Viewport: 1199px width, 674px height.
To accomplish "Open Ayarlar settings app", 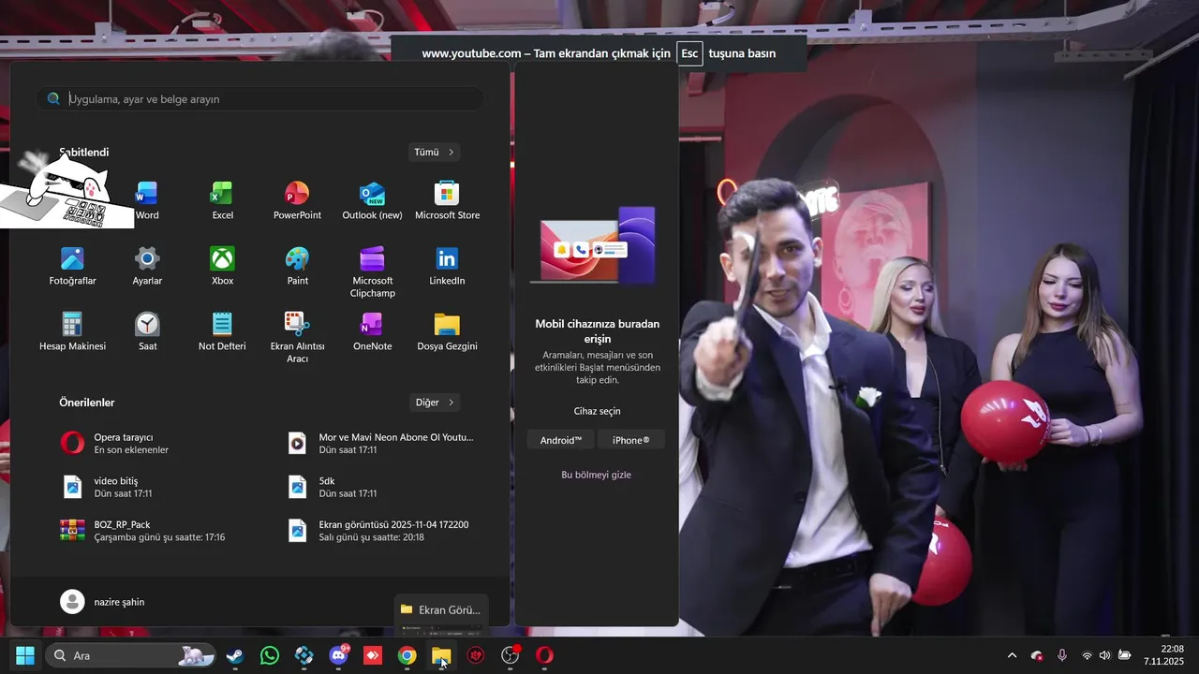I will point(147,267).
